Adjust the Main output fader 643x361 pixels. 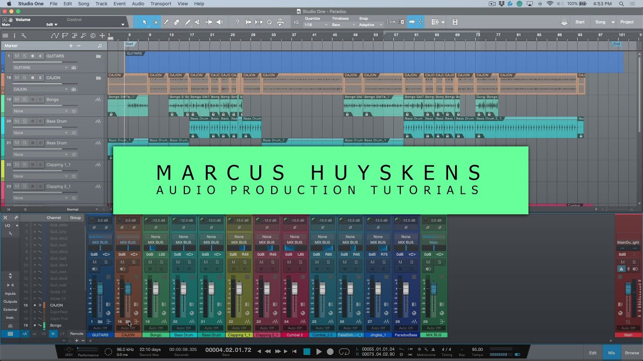(628, 288)
